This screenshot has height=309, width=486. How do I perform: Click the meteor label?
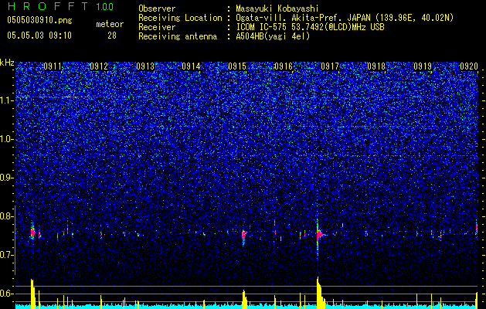click(x=110, y=24)
